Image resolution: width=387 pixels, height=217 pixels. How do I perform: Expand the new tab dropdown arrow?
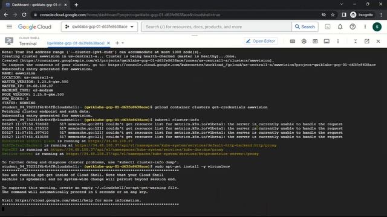(x=123, y=43)
